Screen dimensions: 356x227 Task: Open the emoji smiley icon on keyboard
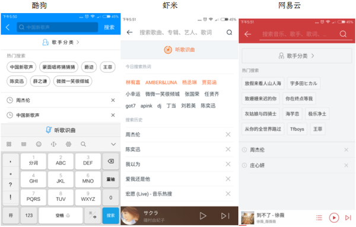click(39, 144)
